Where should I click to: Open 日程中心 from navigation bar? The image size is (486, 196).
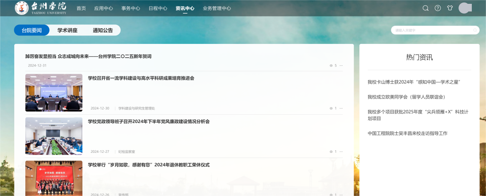click(158, 8)
